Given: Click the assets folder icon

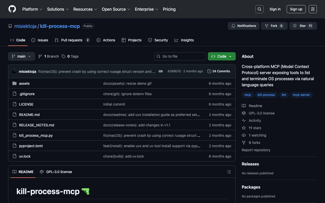Looking at the screenshot, I should click(14, 83).
